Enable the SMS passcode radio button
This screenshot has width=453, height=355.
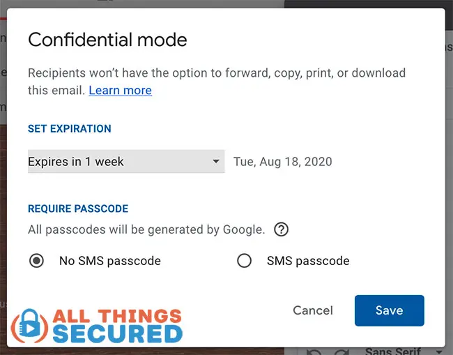pyautogui.click(x=244, y=261)
